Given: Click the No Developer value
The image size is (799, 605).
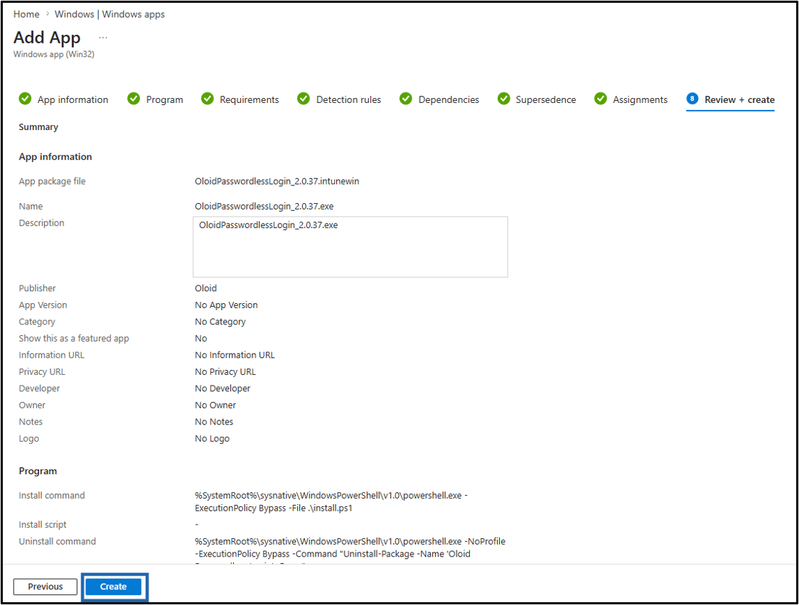Looking at the screenshot, I should (x=222, y=388).
